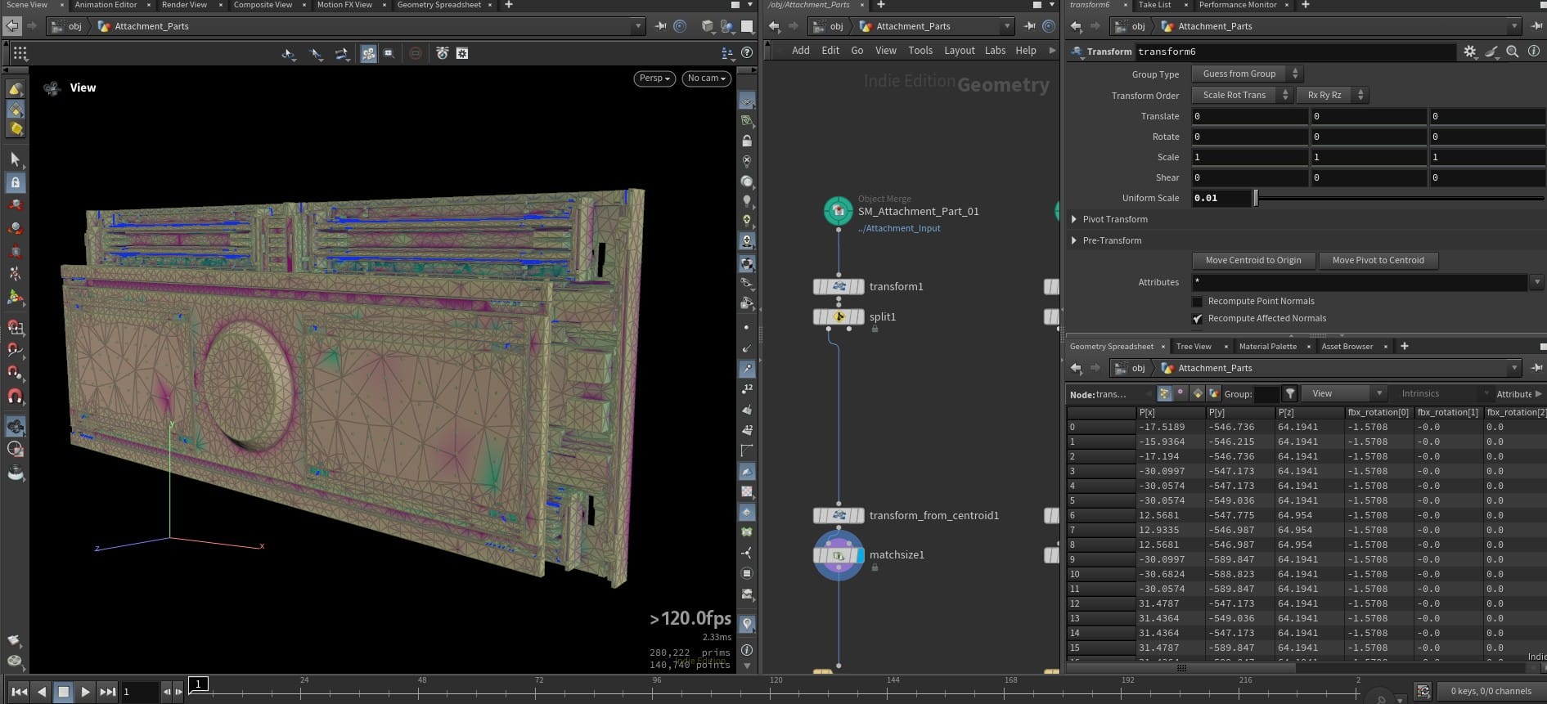Click the parameter search magnifier icon
Viewport: 1547px width, 704px height.
pyautogui.click(x=1512, y=52)
